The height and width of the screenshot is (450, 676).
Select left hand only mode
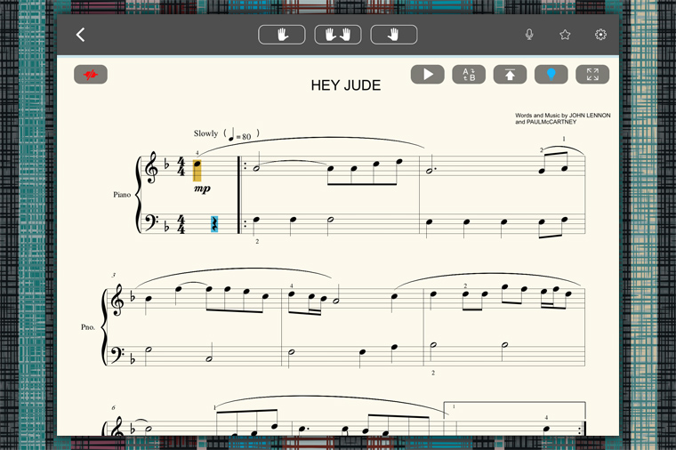click(282, 35)
